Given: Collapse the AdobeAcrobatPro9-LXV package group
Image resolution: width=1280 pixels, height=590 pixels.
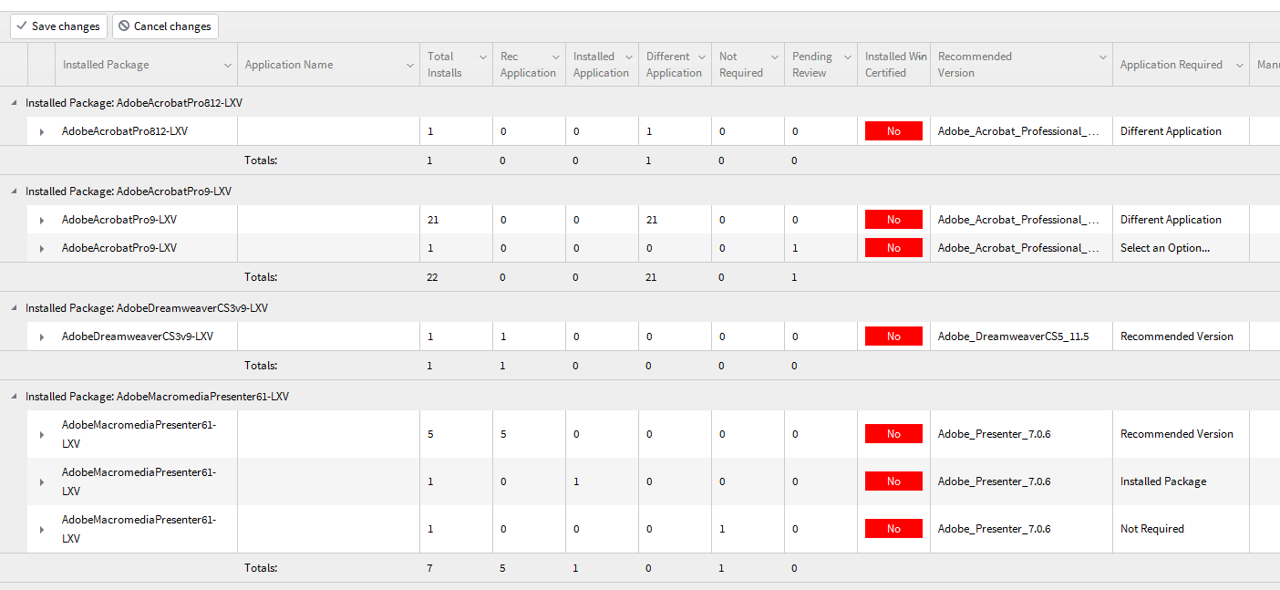Looking at the screenshot, I should (14, 191).
